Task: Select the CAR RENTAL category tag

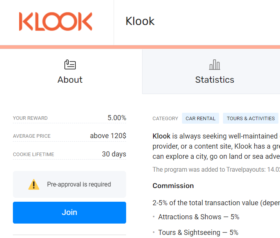Action: tap(200, 118)
